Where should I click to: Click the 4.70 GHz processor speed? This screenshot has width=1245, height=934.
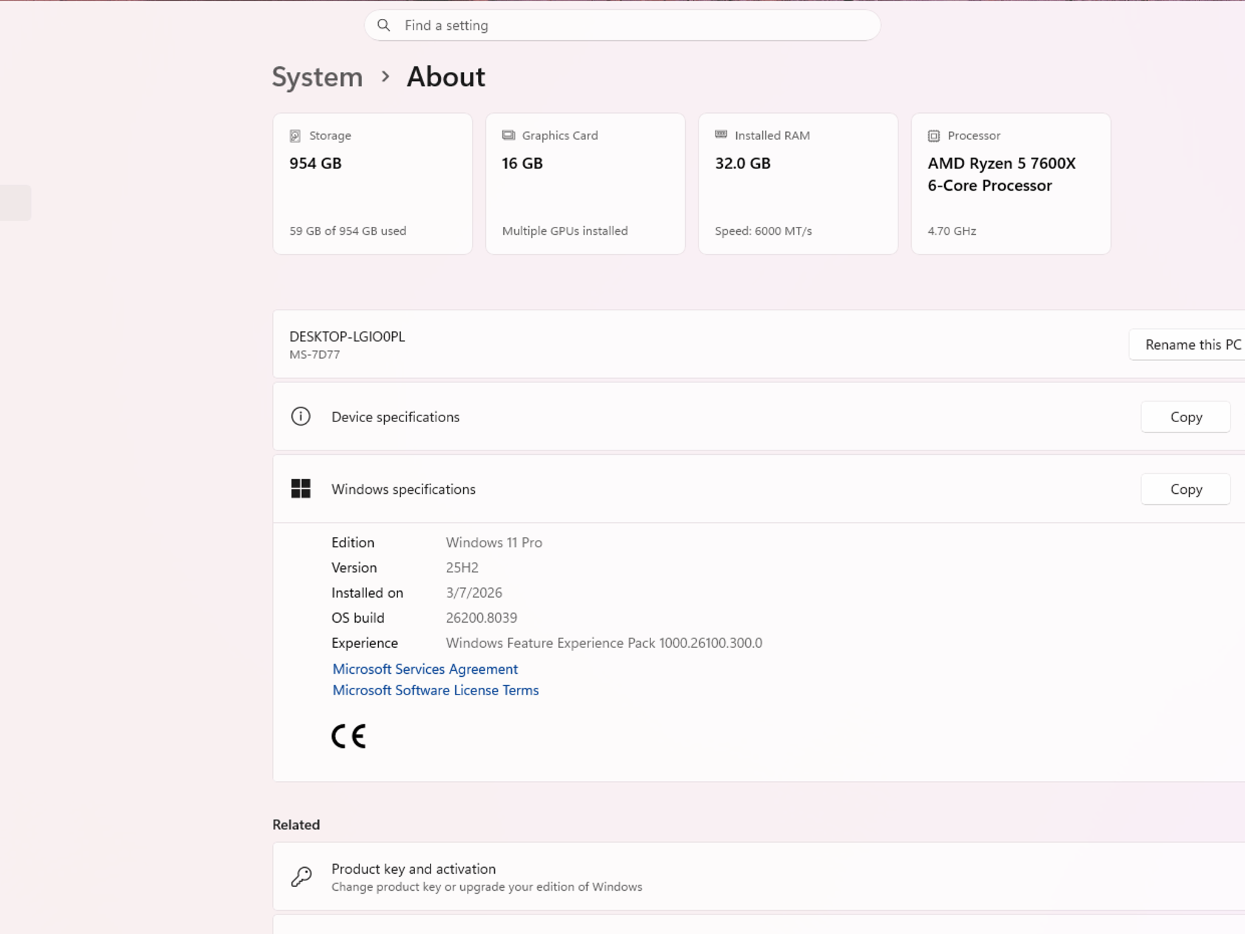pos(952,231)
